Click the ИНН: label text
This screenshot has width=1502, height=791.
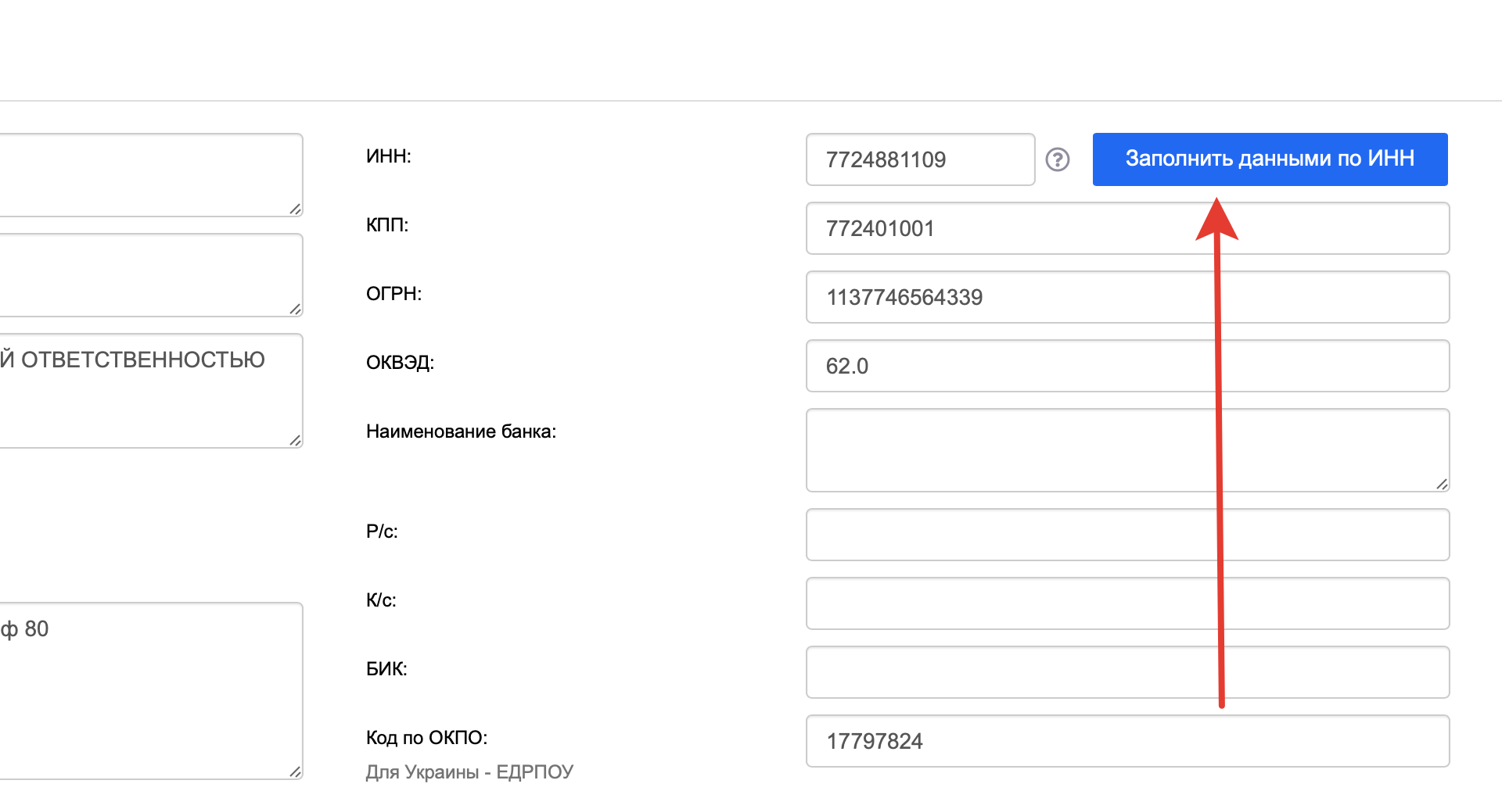click(x=389, y=156)
